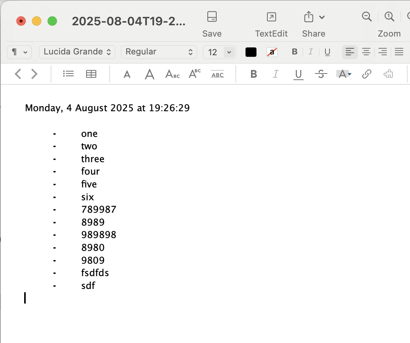Click the Share icon

pyautogui.click(x=308, y=17)
